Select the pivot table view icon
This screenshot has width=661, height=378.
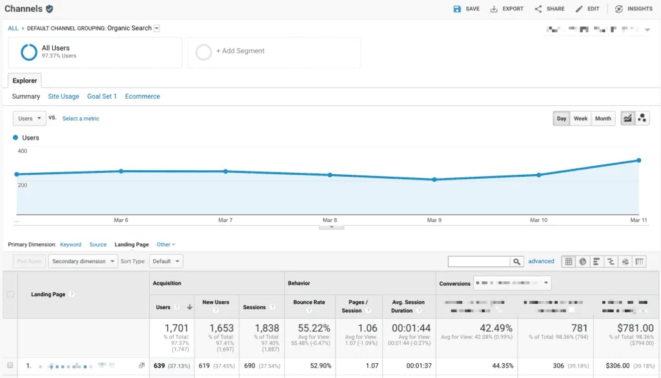[639, 261]
